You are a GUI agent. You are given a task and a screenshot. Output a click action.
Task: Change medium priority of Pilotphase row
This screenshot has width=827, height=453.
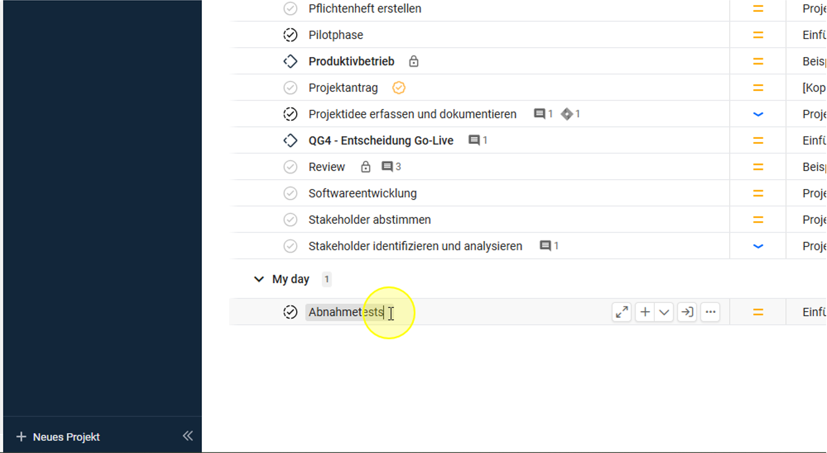[758, 35]
